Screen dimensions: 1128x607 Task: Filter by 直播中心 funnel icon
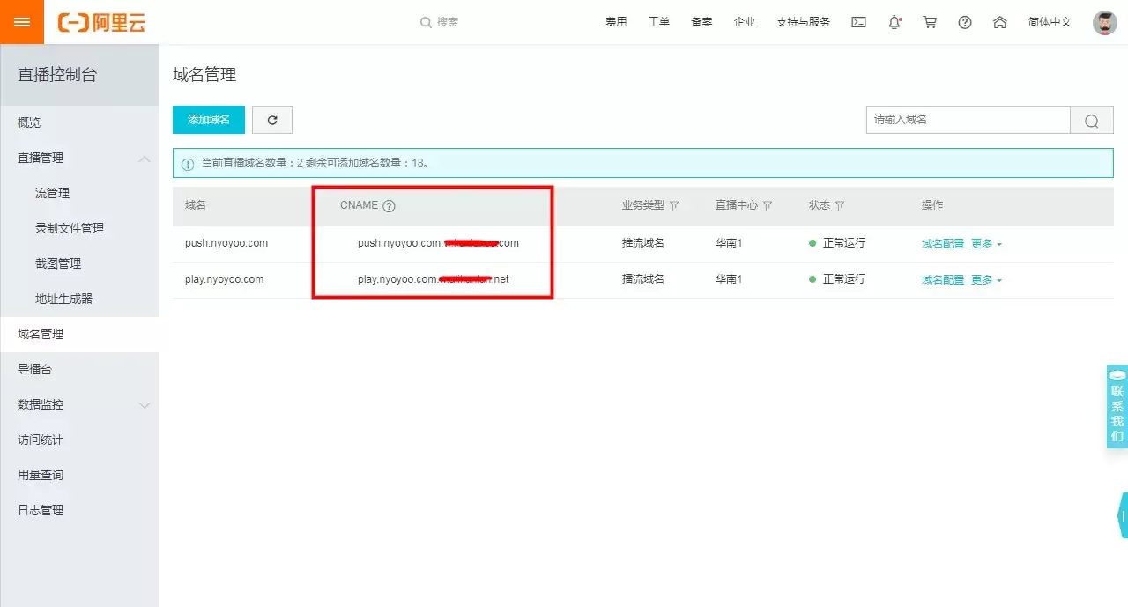[768, 205]
